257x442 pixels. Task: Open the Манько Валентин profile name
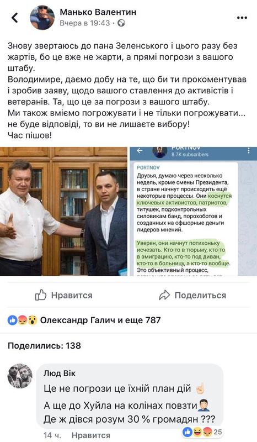pyautogui.click(x=98, y=12)
